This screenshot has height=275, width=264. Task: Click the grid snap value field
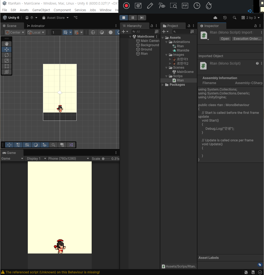pyautogui.click(x=56, y=32)
